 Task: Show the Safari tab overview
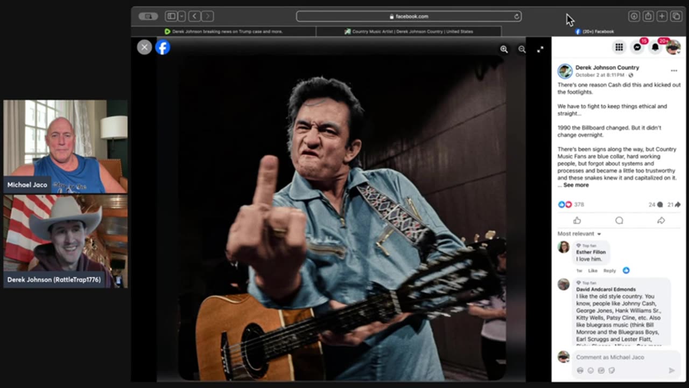click(x=676, y=16)
